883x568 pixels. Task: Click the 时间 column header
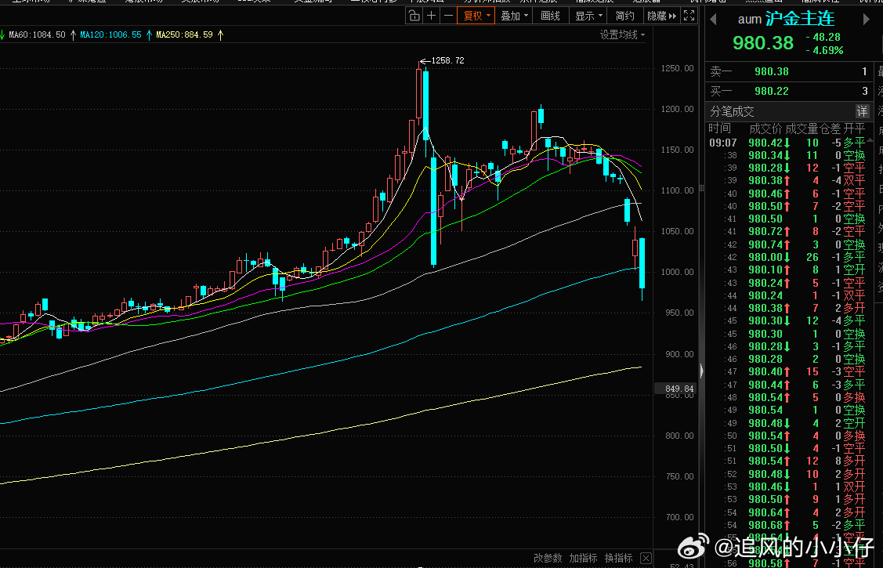coord(720,128)
